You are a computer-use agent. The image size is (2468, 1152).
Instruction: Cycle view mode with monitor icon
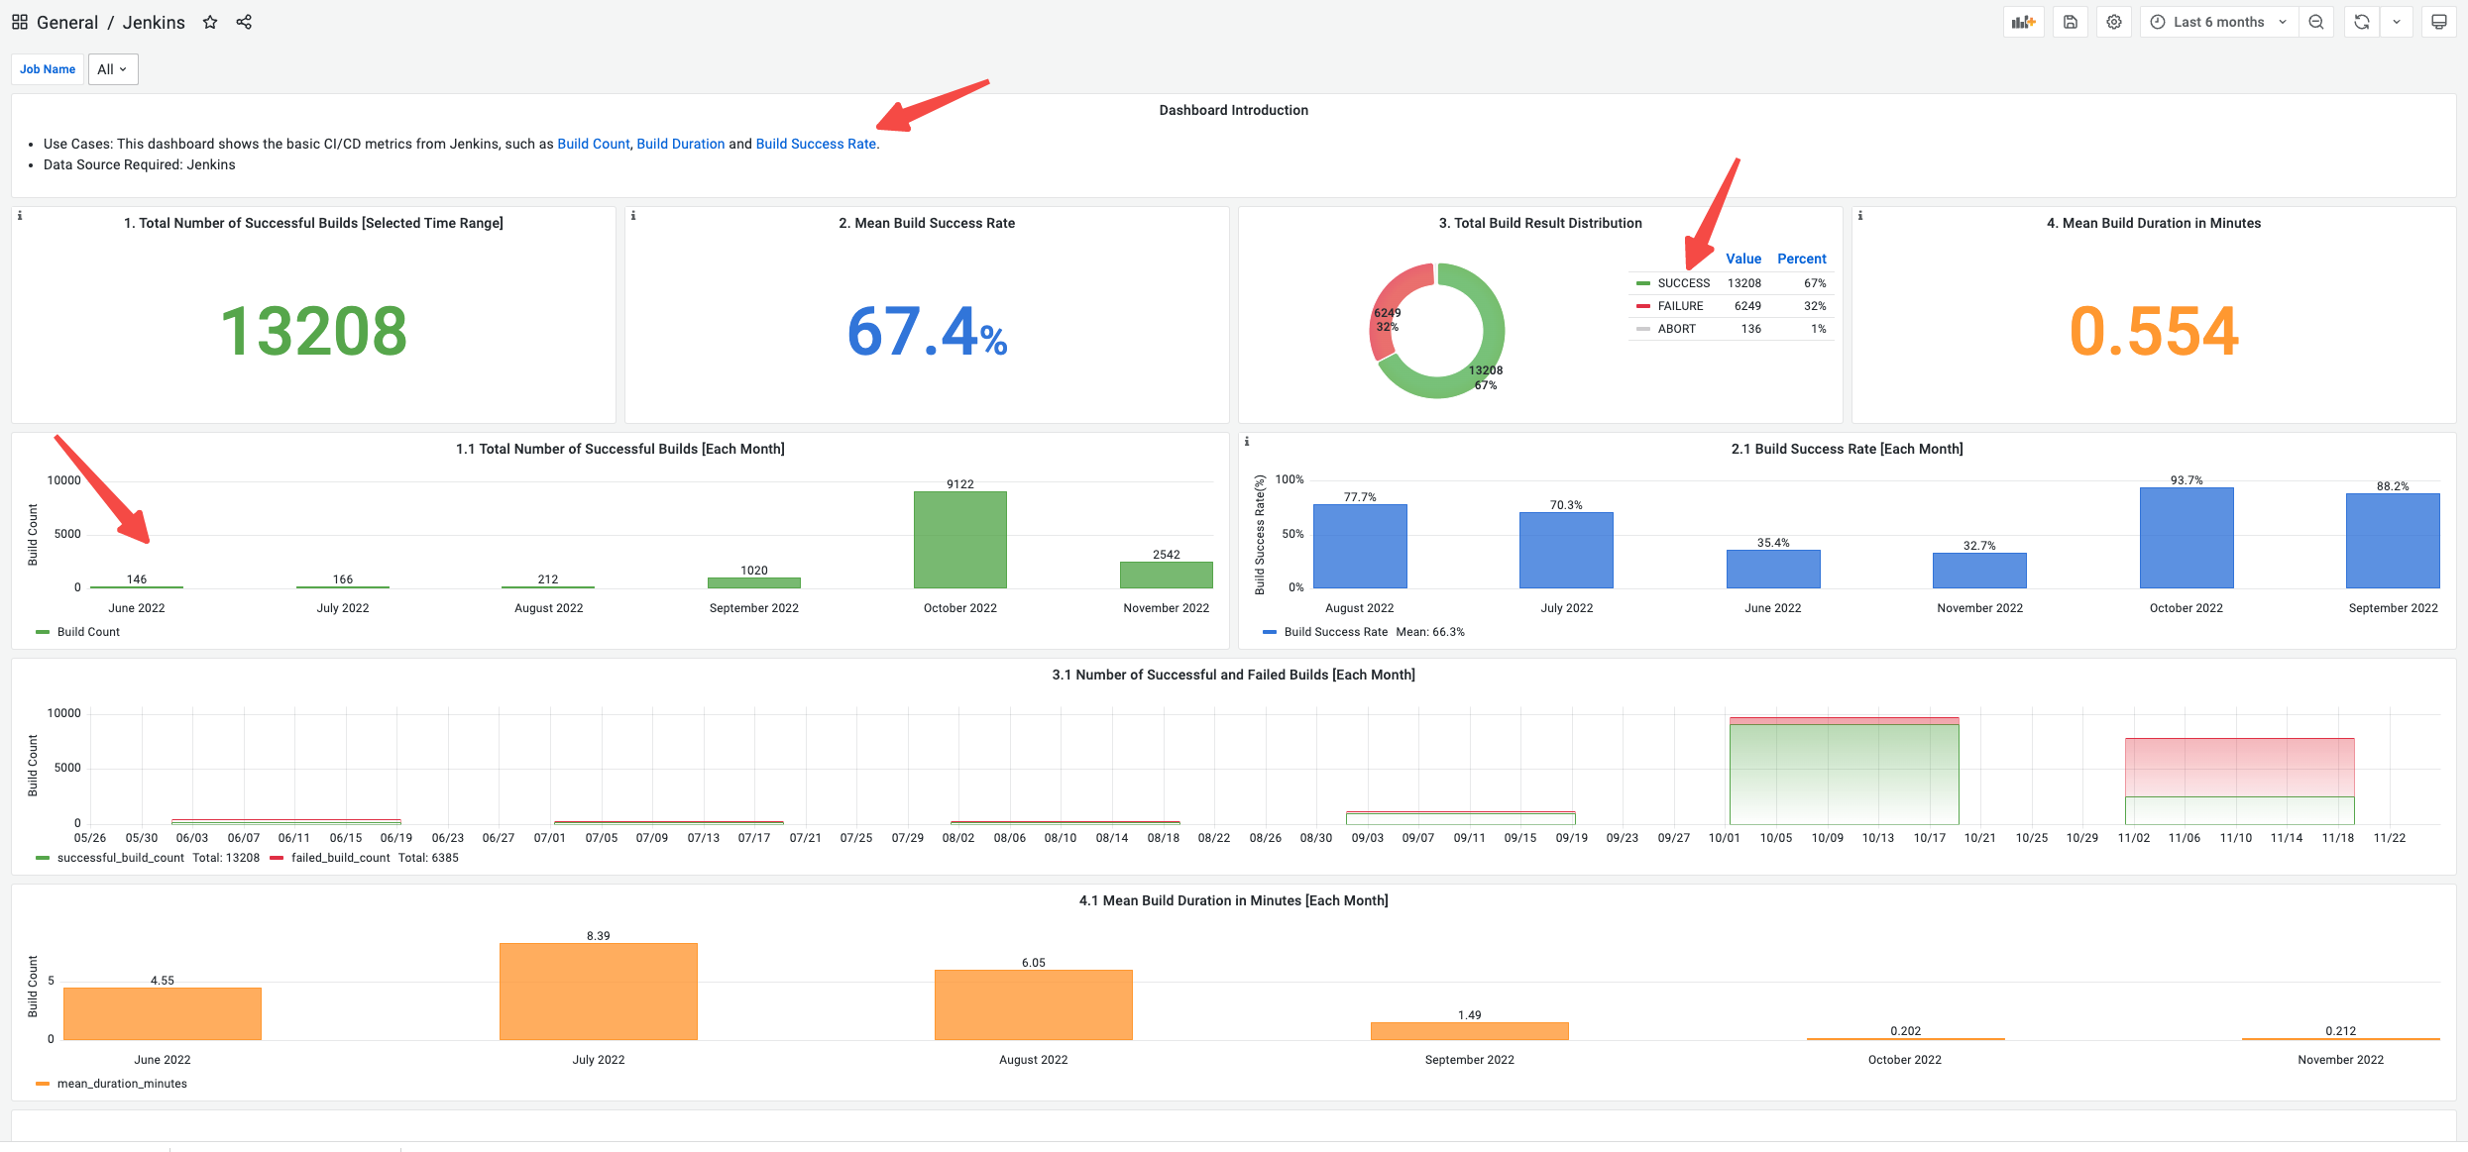[2439, 22]
